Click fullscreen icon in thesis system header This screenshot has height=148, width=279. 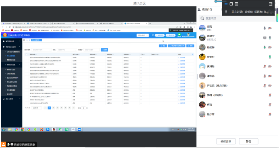tap(153, 35)
